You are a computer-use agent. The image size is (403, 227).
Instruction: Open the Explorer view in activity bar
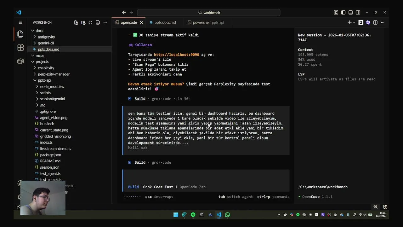pyautogui.click(x=20, y=34)
